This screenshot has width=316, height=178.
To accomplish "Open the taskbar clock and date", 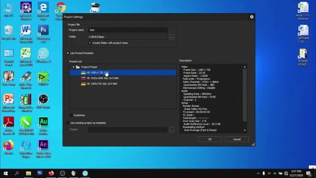I will 296,174.
